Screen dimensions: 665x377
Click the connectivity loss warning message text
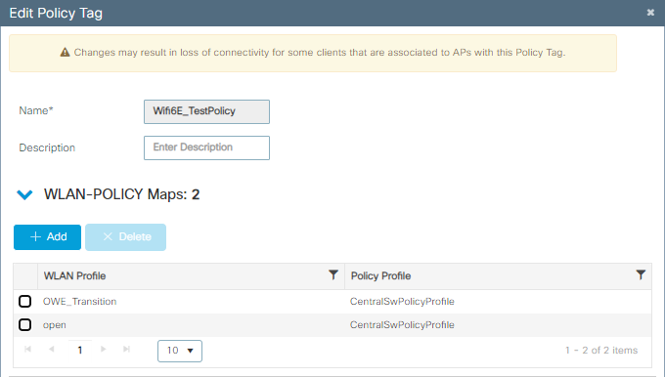[320, 53]
